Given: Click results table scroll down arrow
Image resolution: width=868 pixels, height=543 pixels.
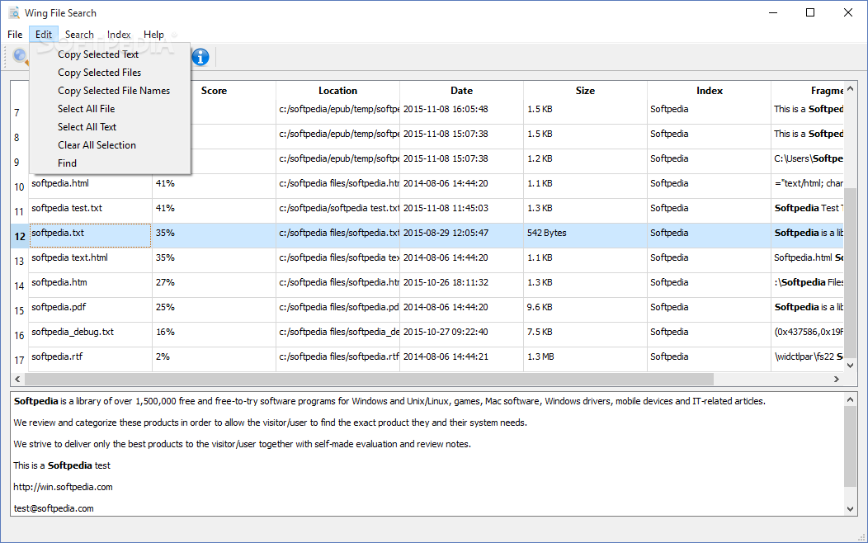Looking at the screenshot, I should tap(851, 366).
